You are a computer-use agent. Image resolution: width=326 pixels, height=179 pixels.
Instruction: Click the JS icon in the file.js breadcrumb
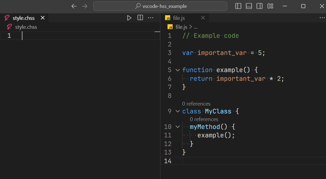170,27
